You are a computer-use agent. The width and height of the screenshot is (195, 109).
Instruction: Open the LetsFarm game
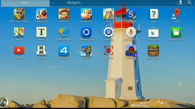[108, 14]
